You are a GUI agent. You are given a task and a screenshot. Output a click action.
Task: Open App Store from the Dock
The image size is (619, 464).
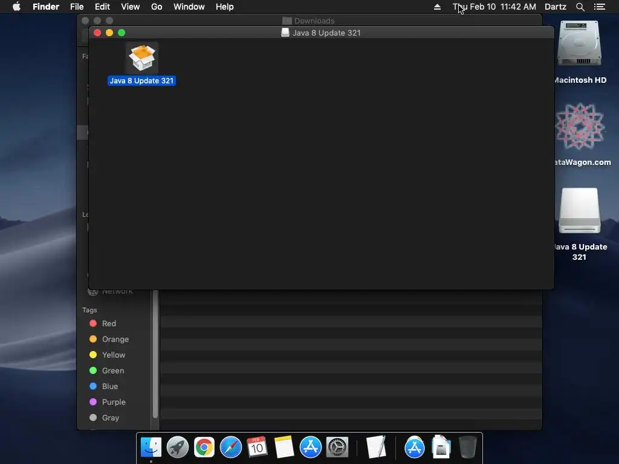pos(311,447)
